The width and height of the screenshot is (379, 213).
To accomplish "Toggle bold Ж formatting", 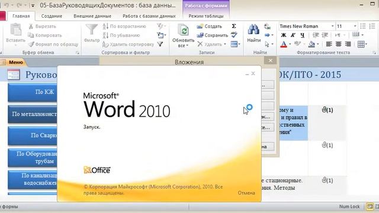I will [x=284, y=35].
